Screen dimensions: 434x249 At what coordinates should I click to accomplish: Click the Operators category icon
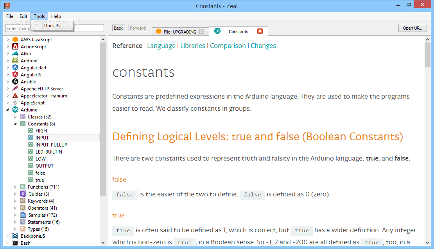point(23,208)
